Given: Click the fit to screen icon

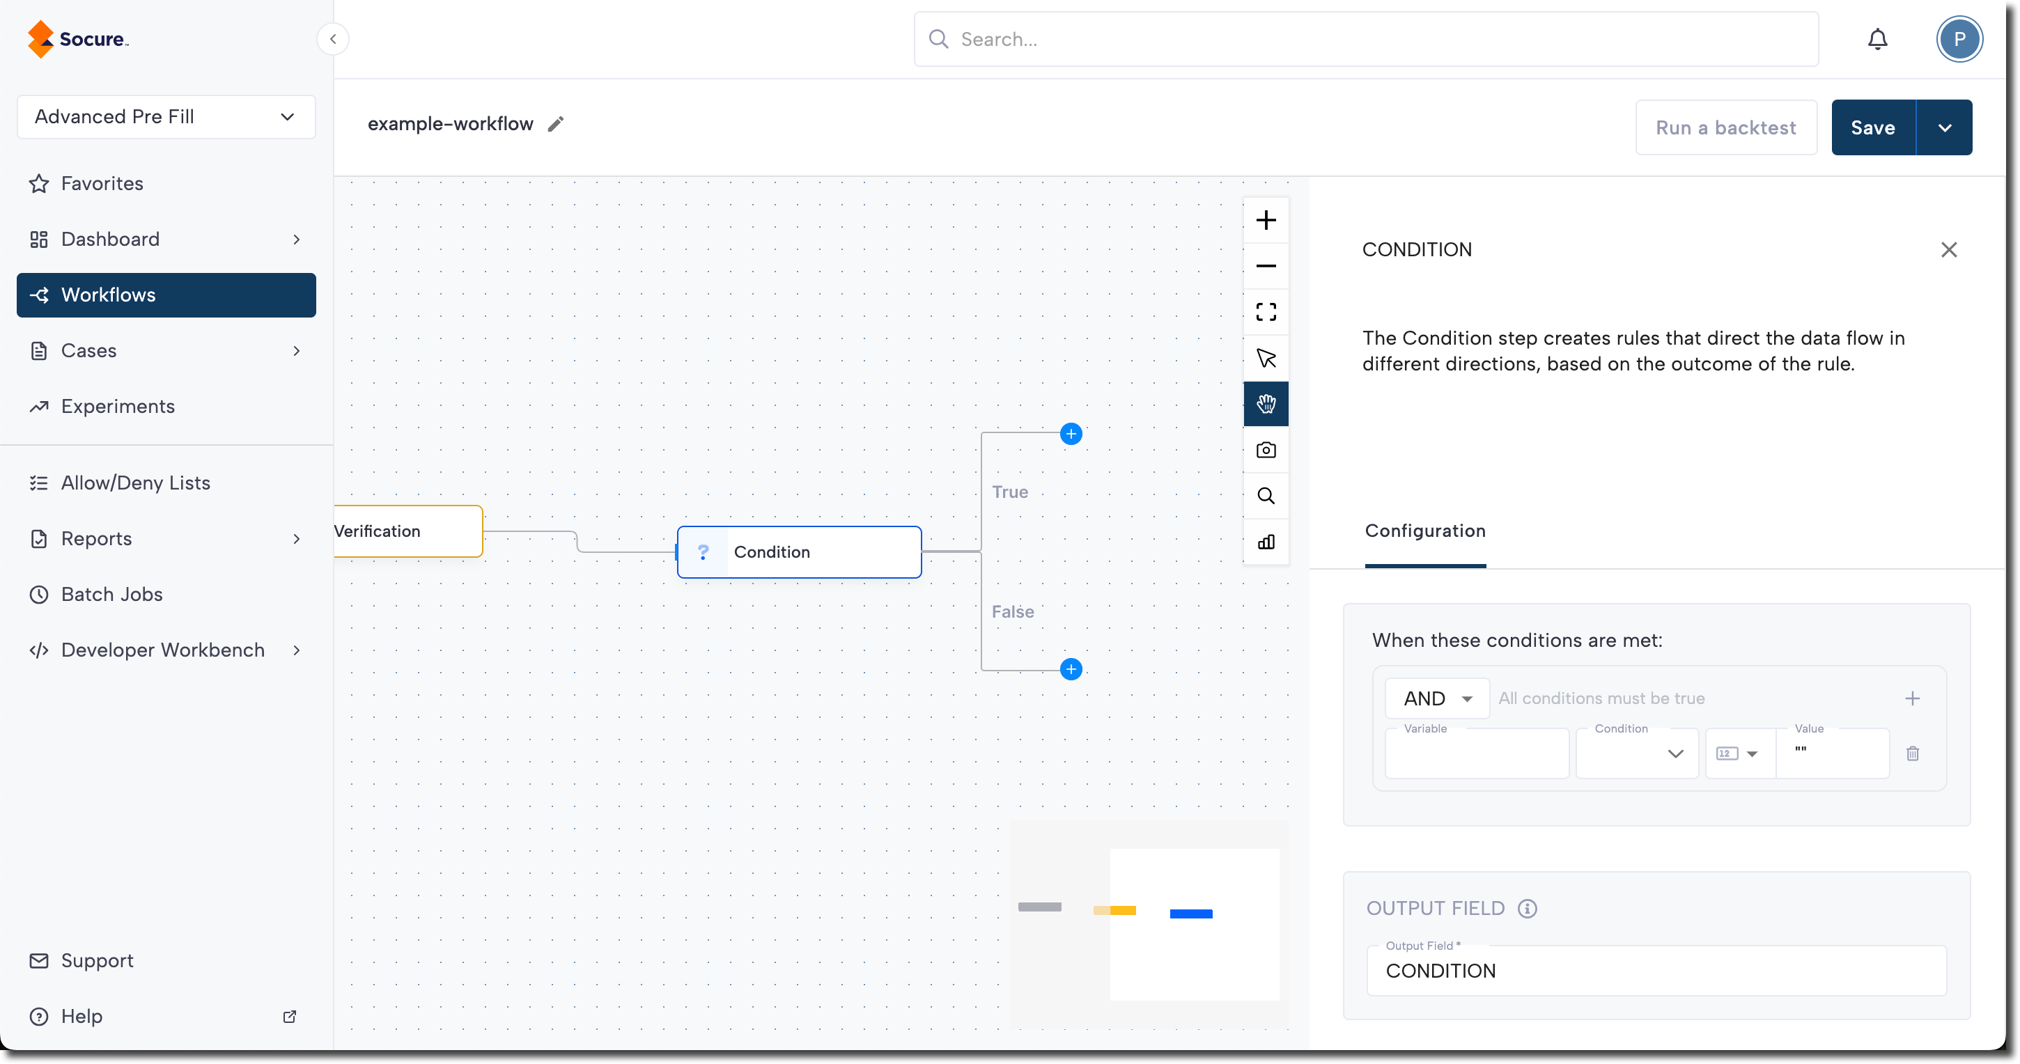Looking at the screenshot, I should tap(1266, 312).
